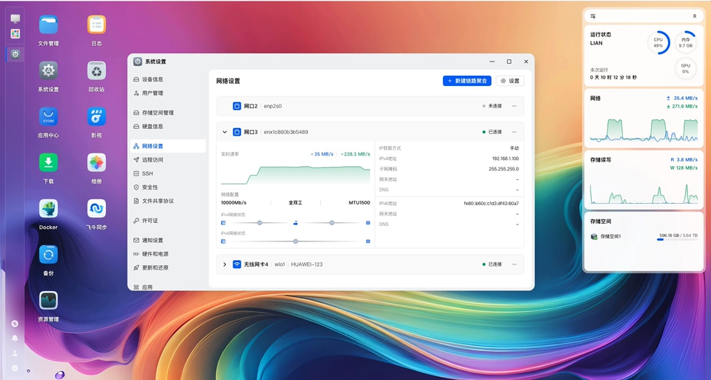Open the Docker desktop app
Screen dimensions: 711x380
click(x=48, y=210)
